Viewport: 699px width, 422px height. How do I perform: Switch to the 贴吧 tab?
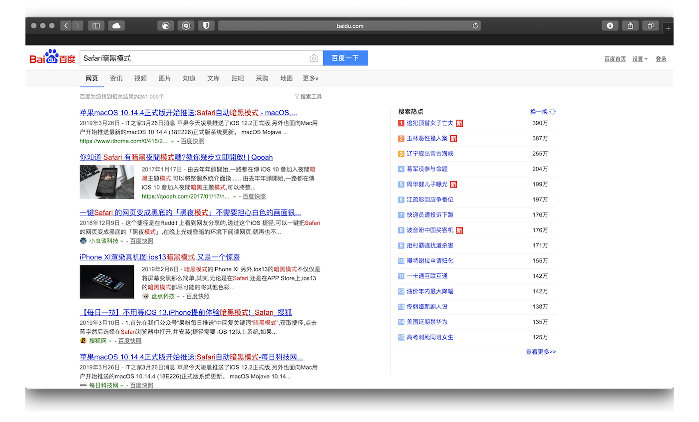point(238,78)
